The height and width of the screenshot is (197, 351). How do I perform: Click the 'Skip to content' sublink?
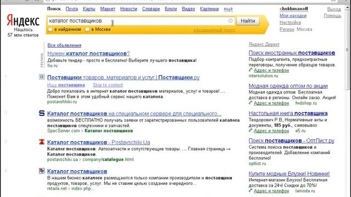108,85
